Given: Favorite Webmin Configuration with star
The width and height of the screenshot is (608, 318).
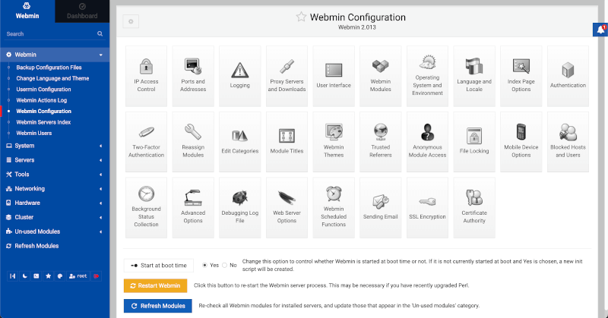Looking at the screenshot, I should tap(301, 17).
